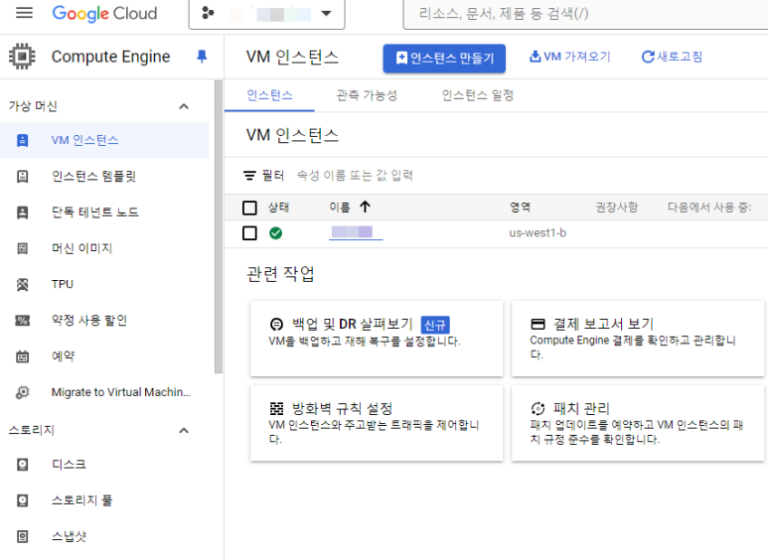Screen dimensions: 768x560
Task: Click the TPU sidebar icon
Action: [x=23, y=284]
